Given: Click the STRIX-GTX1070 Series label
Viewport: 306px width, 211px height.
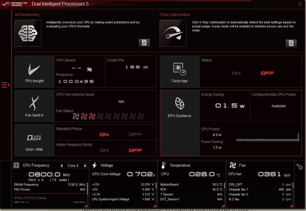Looking at the screenshot, I should 30,198.
